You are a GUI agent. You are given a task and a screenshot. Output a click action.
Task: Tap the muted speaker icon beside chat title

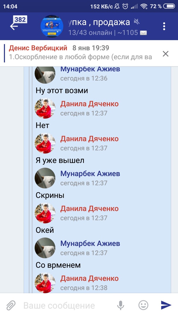coord(137,22)
